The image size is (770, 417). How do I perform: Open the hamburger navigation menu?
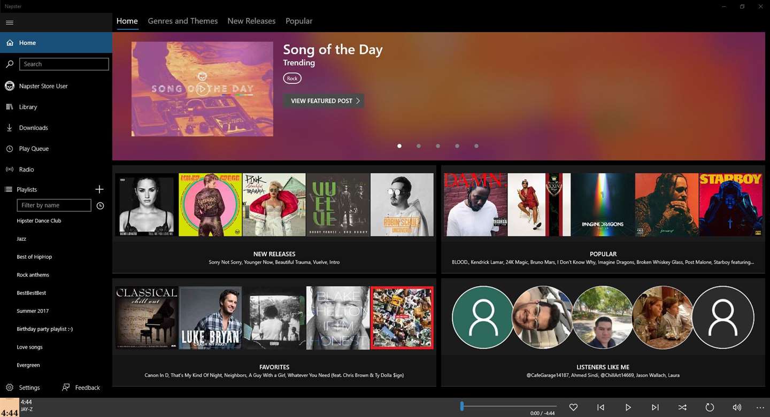(10, 22)
